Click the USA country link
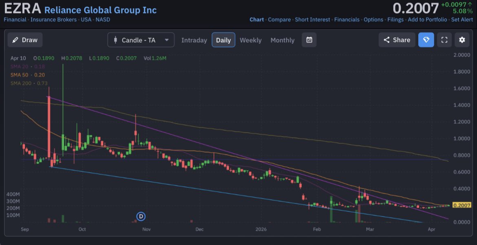This screenshot has height=245, width=477. [x=86, y=20]
